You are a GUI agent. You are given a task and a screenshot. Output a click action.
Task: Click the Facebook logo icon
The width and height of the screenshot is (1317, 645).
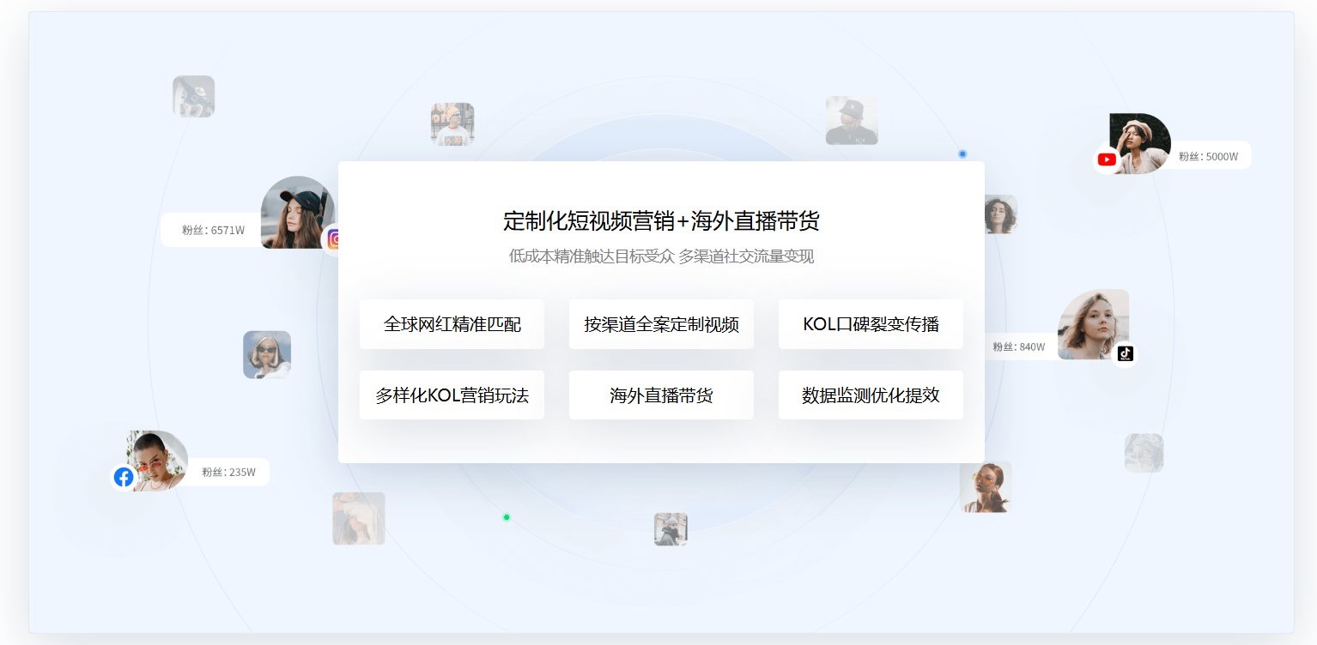124,477
